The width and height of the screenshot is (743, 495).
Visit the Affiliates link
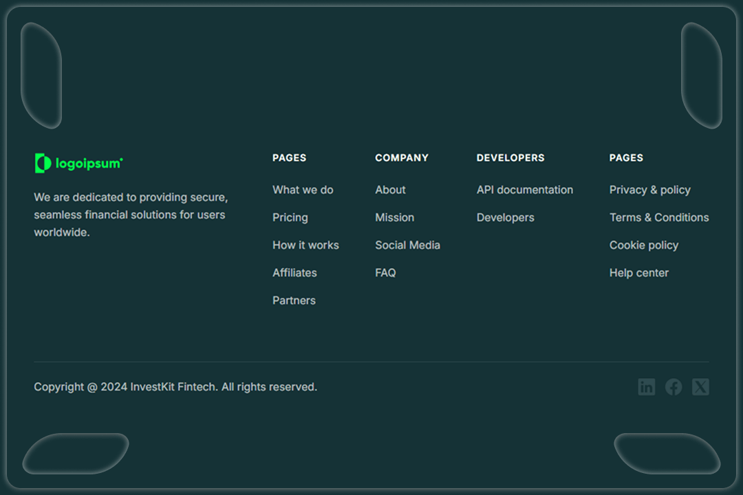294,273
